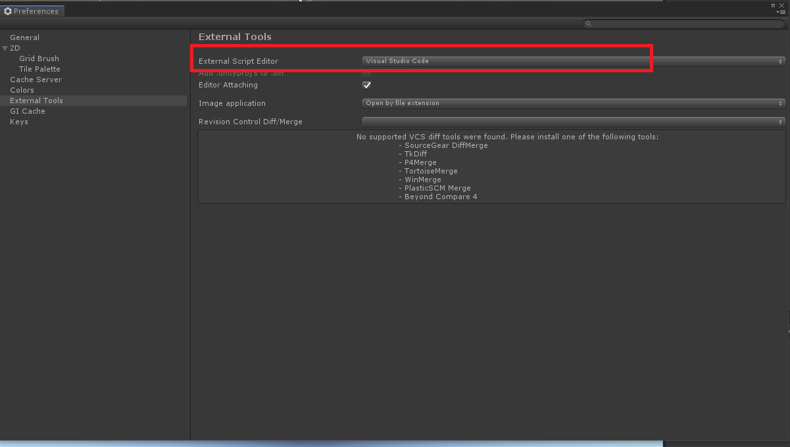The width and height of the screenshot is (790, 447).
Task: Select Tile Palette in the sidebar
Action: pyautogui.click(x=39, y=69)
